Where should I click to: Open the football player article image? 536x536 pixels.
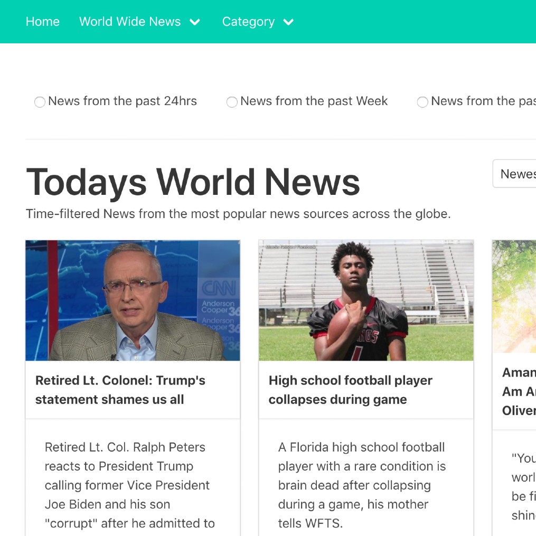pyautogui.click(x=366, y=300)
